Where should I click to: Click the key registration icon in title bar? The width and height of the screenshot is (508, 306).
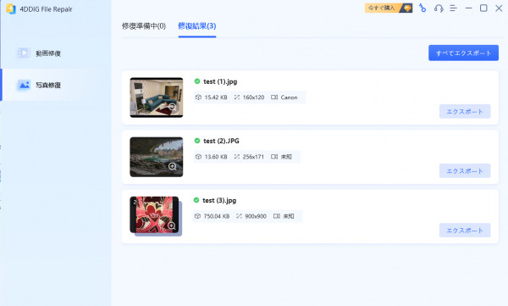point(422,8)
